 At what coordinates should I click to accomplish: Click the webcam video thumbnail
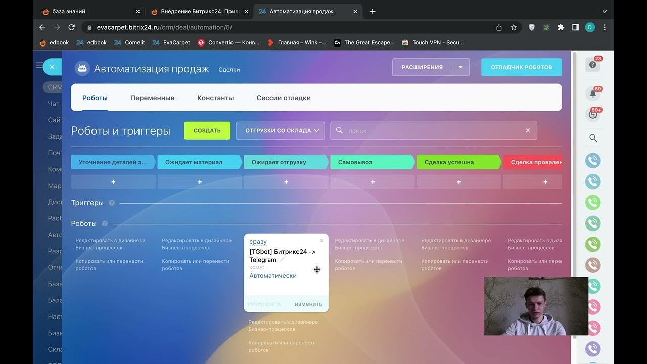click(536, 306)
